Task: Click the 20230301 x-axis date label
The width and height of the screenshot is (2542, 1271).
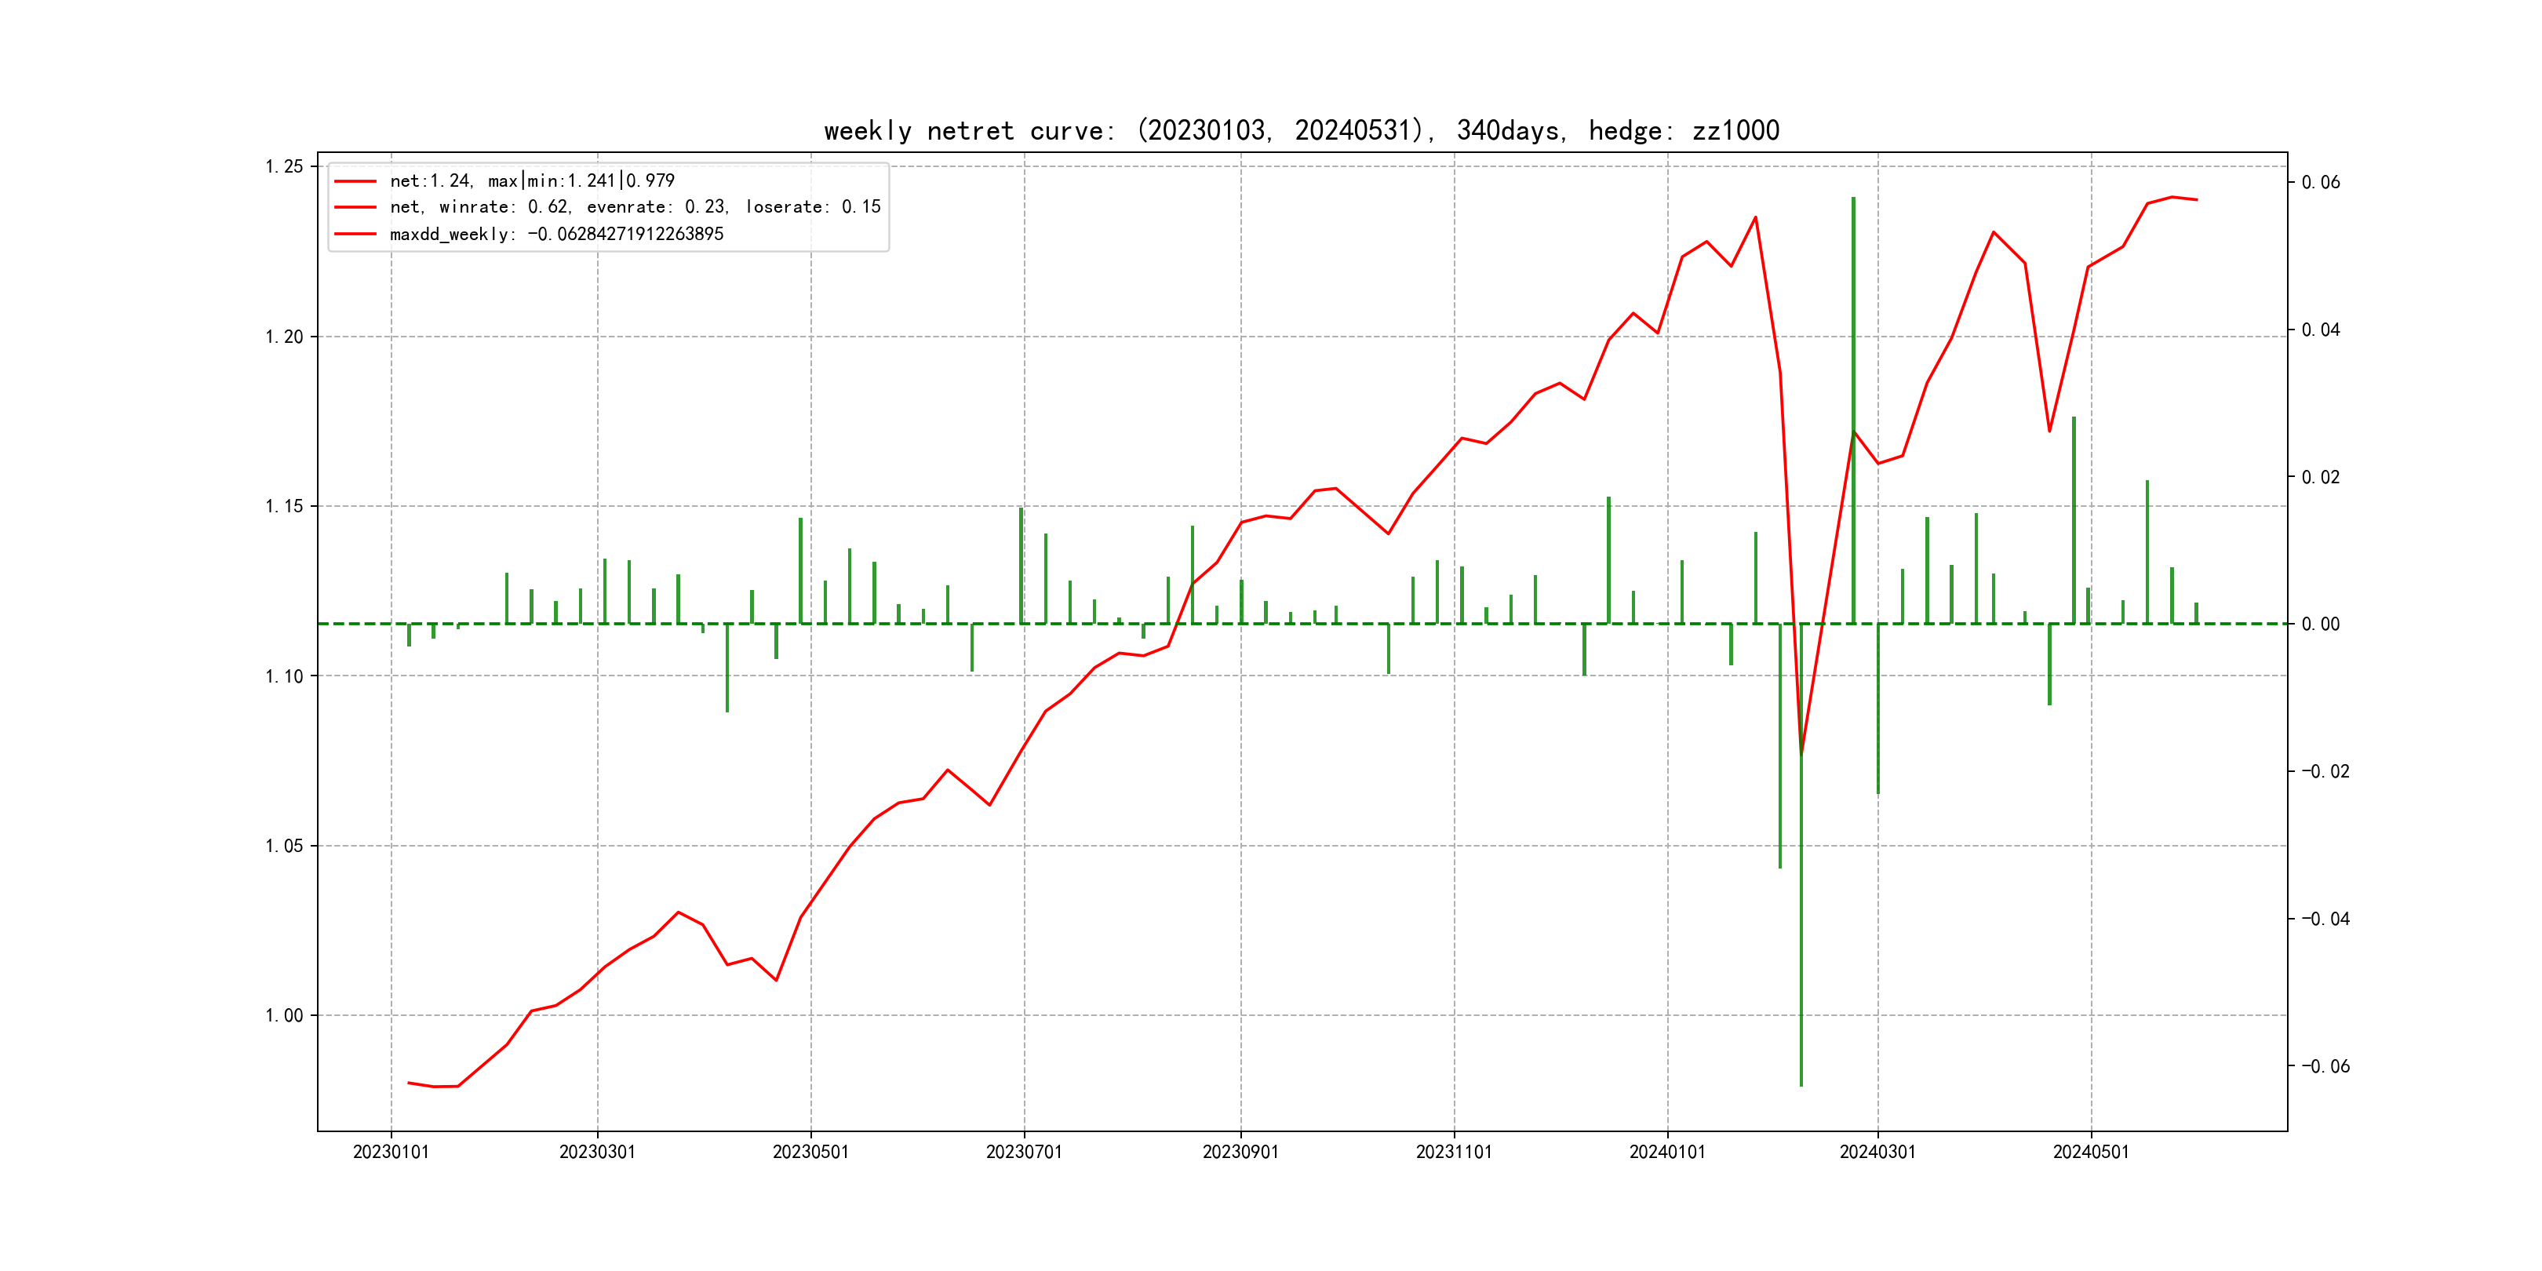Action: [597, 1153]
